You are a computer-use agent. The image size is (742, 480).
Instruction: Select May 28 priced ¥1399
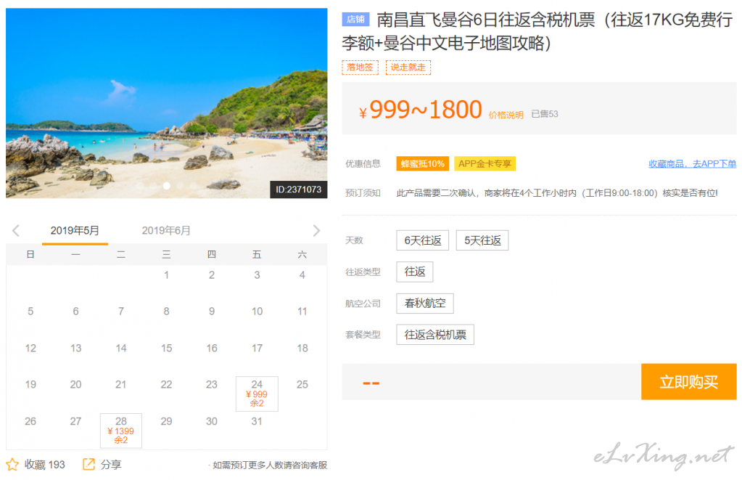coord(121,431)
